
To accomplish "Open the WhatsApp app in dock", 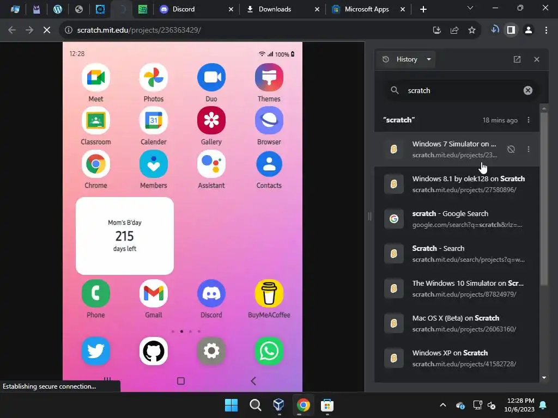I will click(x=269, y=351).
